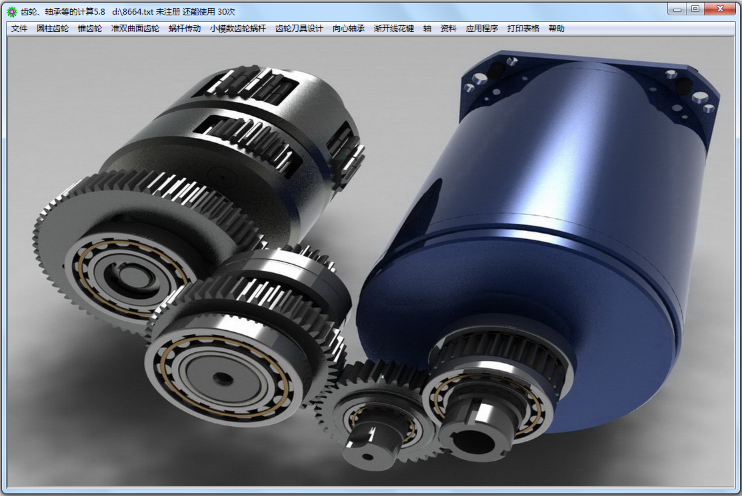This screenshot has height=496, width=742.
Task: Open the 应用程序 menu
Action: (482, 29)
